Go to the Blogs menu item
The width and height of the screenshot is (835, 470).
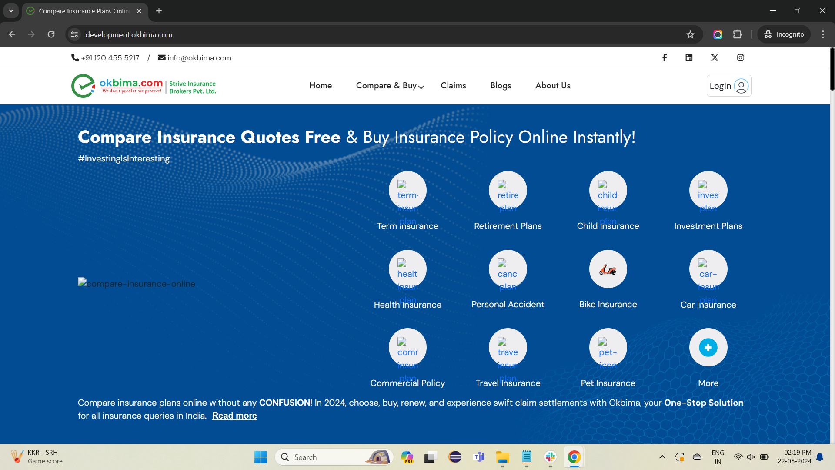point(501,86)
